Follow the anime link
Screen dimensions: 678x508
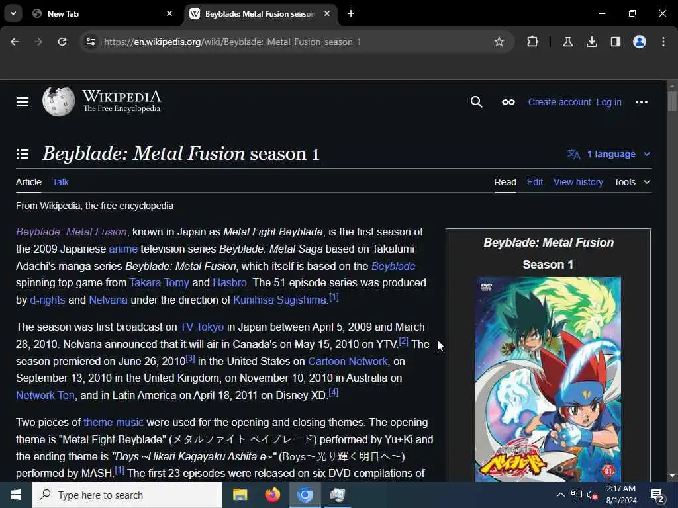(123, 249)
